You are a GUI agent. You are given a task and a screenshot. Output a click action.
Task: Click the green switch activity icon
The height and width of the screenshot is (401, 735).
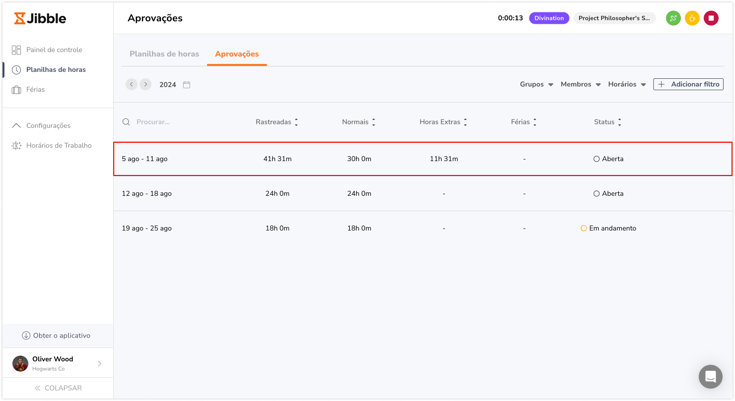pos(673,18)
